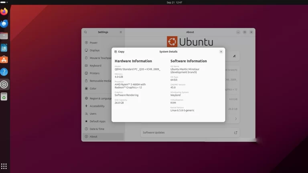308x173 pixels.
Task: Open the Activities indicator in top bar
Action: point(4,2)
